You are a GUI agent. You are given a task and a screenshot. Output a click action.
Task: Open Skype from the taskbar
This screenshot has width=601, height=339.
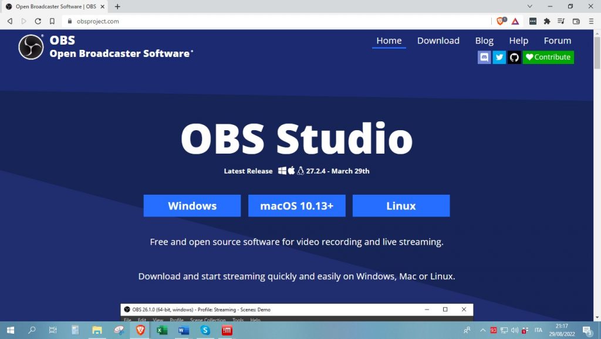point(205,330)
